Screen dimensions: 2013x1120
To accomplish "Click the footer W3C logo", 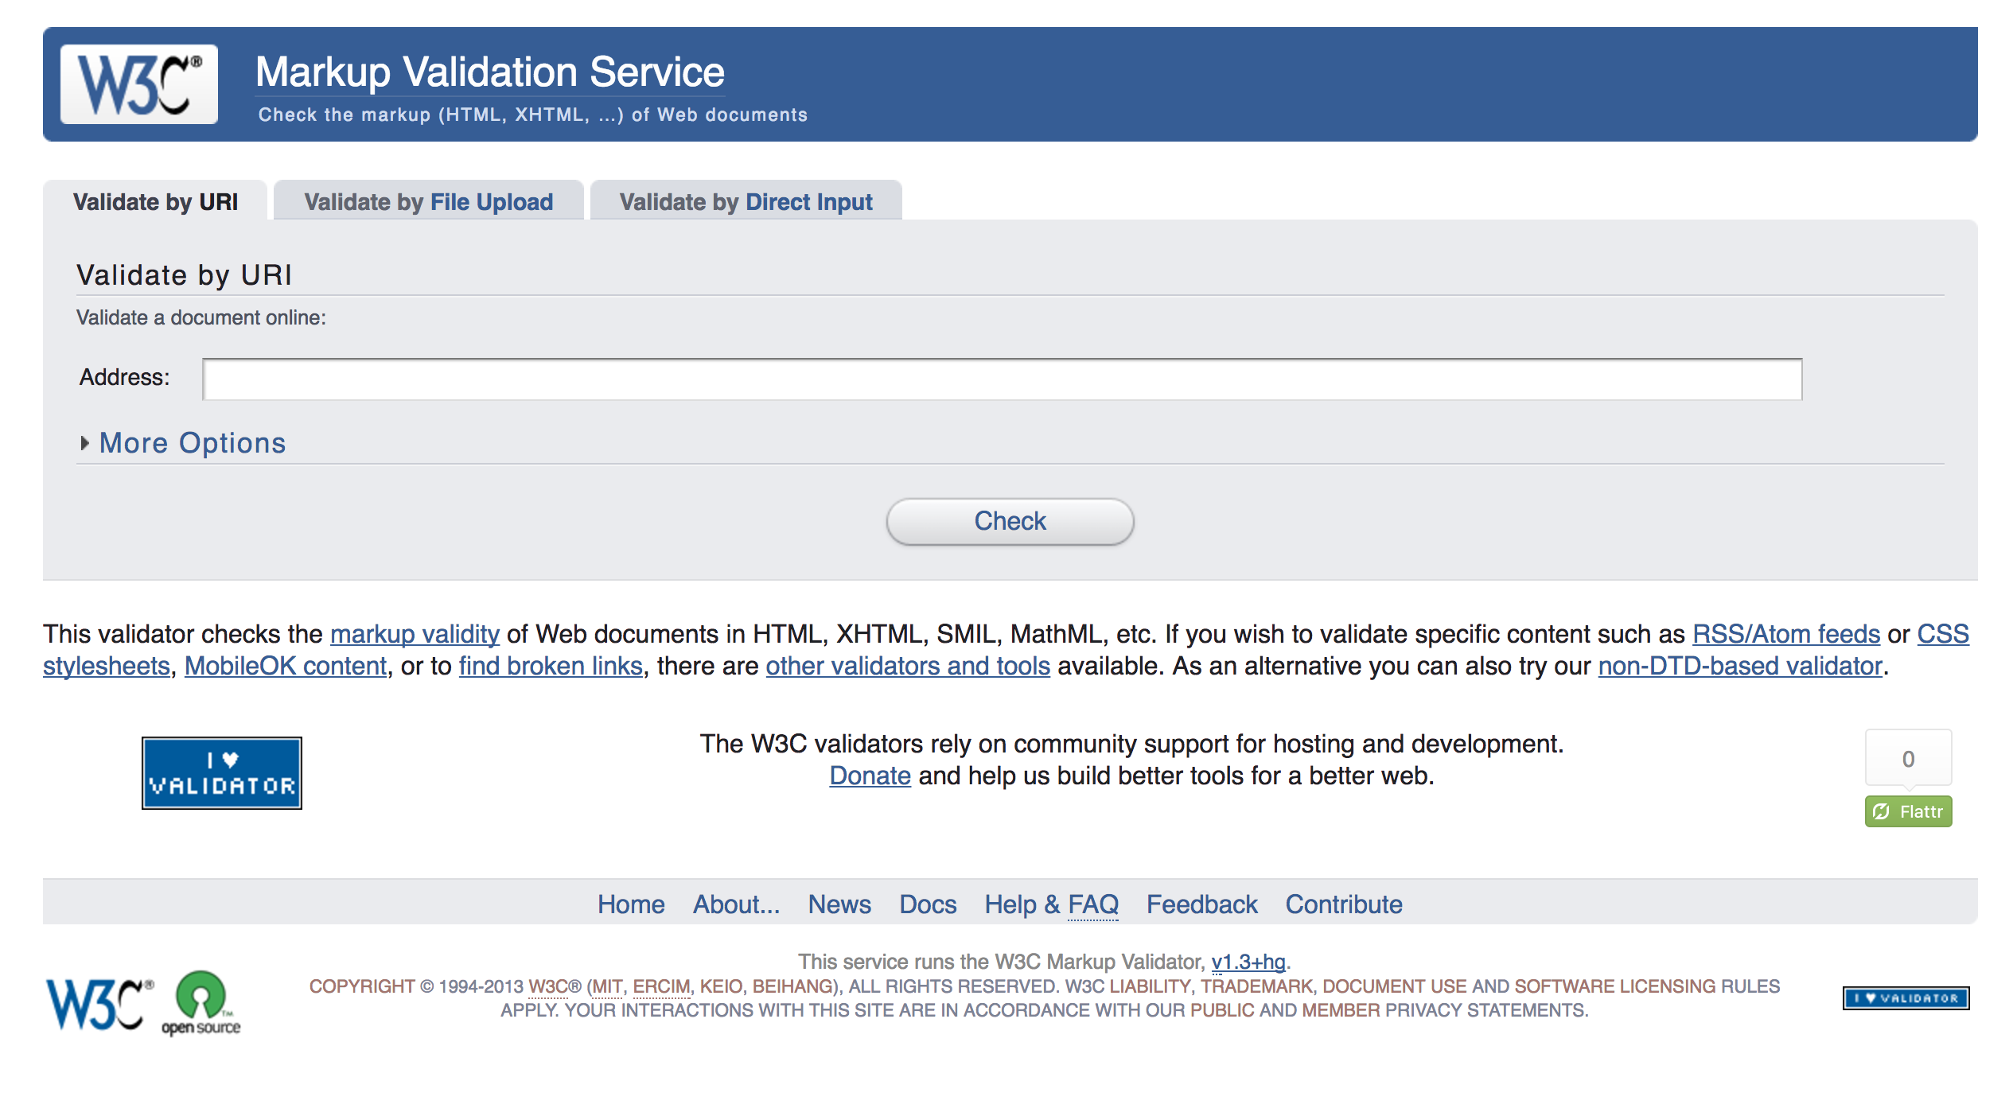I will point(98,1004).
